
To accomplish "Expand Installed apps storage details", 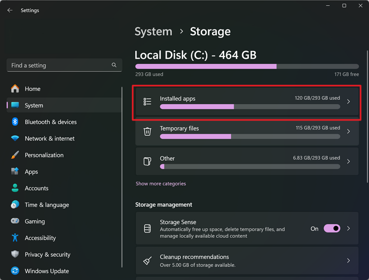I will 348,101.
